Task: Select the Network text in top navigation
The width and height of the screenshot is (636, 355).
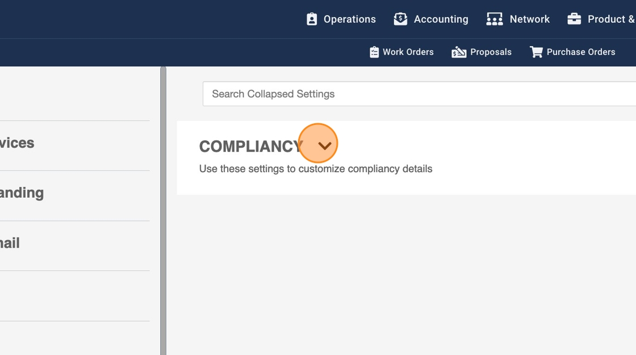Action: (x=529, y=19)
